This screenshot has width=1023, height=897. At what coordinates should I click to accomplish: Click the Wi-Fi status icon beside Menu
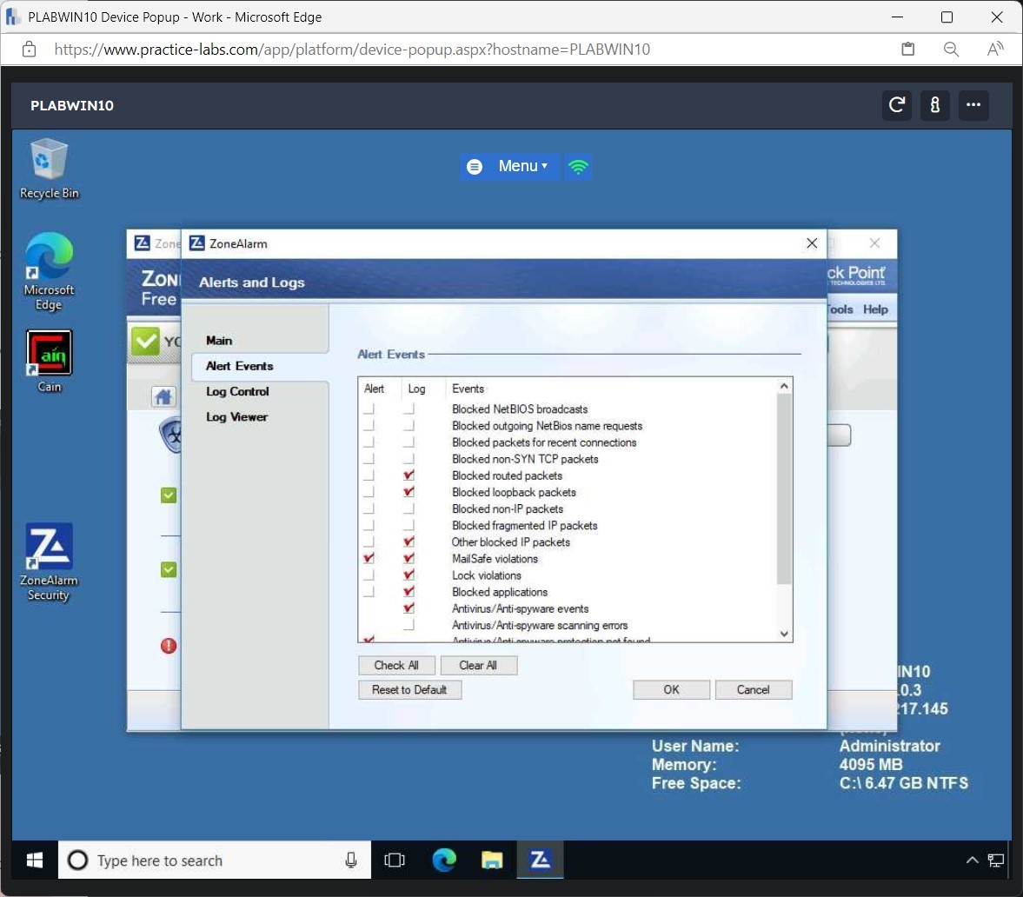(578, 166)
